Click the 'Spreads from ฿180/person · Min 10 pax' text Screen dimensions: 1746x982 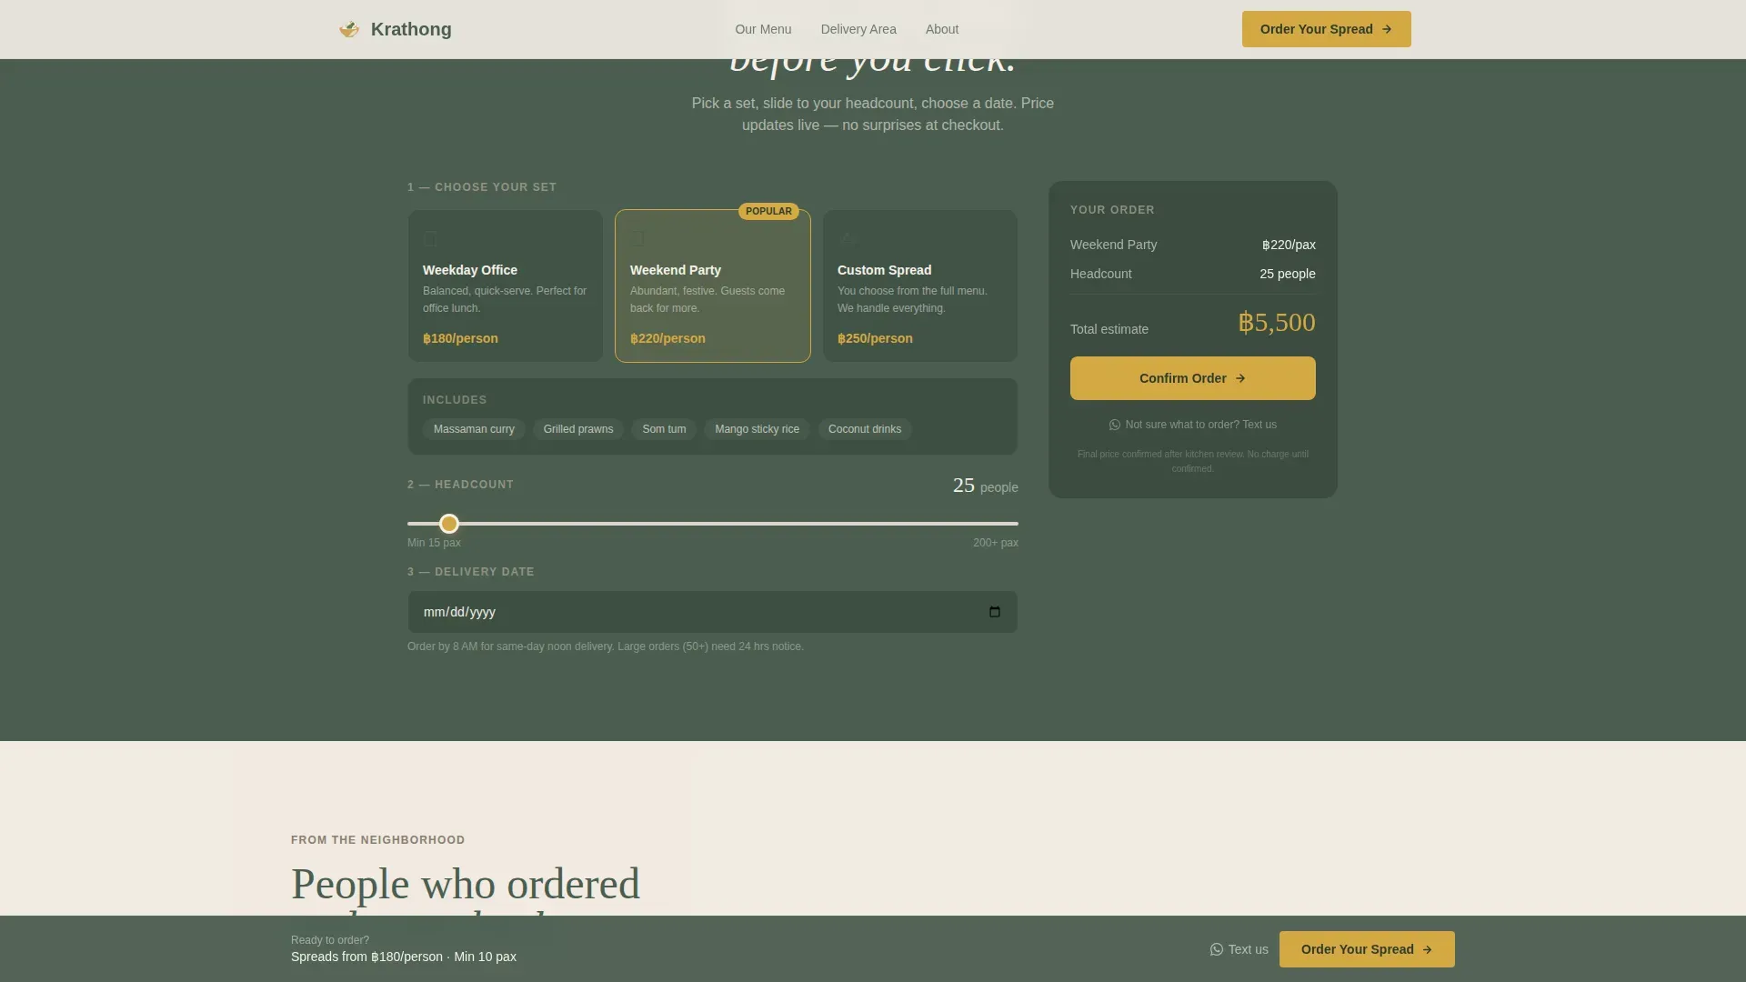coord(404,957)
